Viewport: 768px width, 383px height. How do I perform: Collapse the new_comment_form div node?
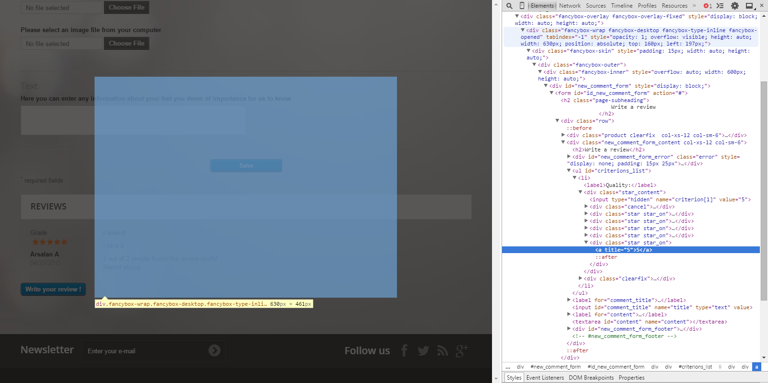546,86
